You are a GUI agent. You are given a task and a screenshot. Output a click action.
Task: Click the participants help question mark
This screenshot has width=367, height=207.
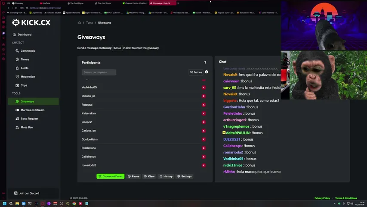point(205,63)
